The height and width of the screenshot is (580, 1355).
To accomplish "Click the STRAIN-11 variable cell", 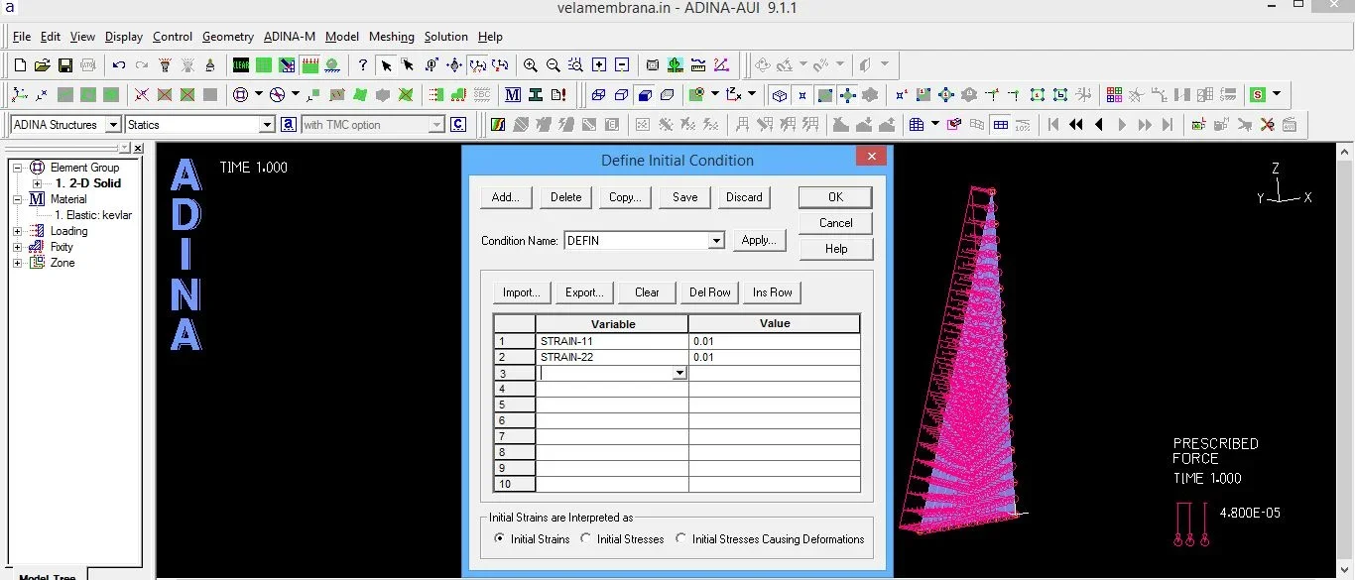I will tap(612, 341).
